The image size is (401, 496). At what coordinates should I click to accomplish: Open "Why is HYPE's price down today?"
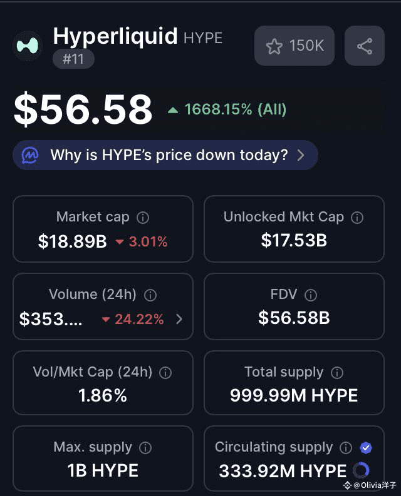(x=165, y=155)
